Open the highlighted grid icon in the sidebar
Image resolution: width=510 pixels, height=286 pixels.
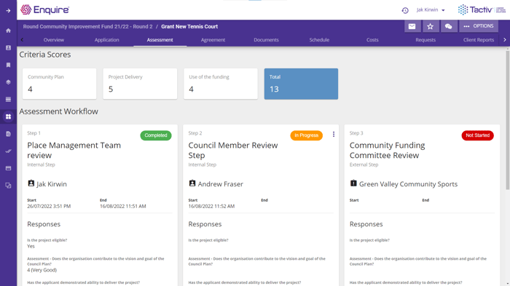coord(8,116)
